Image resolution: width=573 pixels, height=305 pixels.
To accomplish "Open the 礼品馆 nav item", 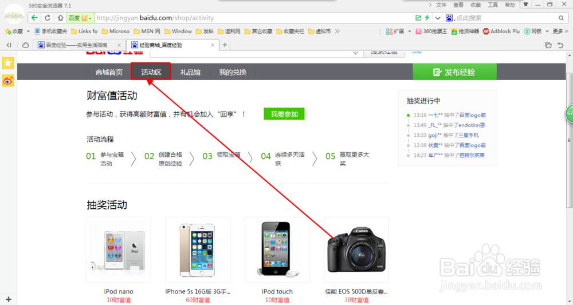I will point(190,72).
